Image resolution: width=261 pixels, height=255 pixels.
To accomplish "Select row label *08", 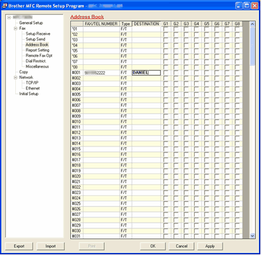I will tap(77, 67).
